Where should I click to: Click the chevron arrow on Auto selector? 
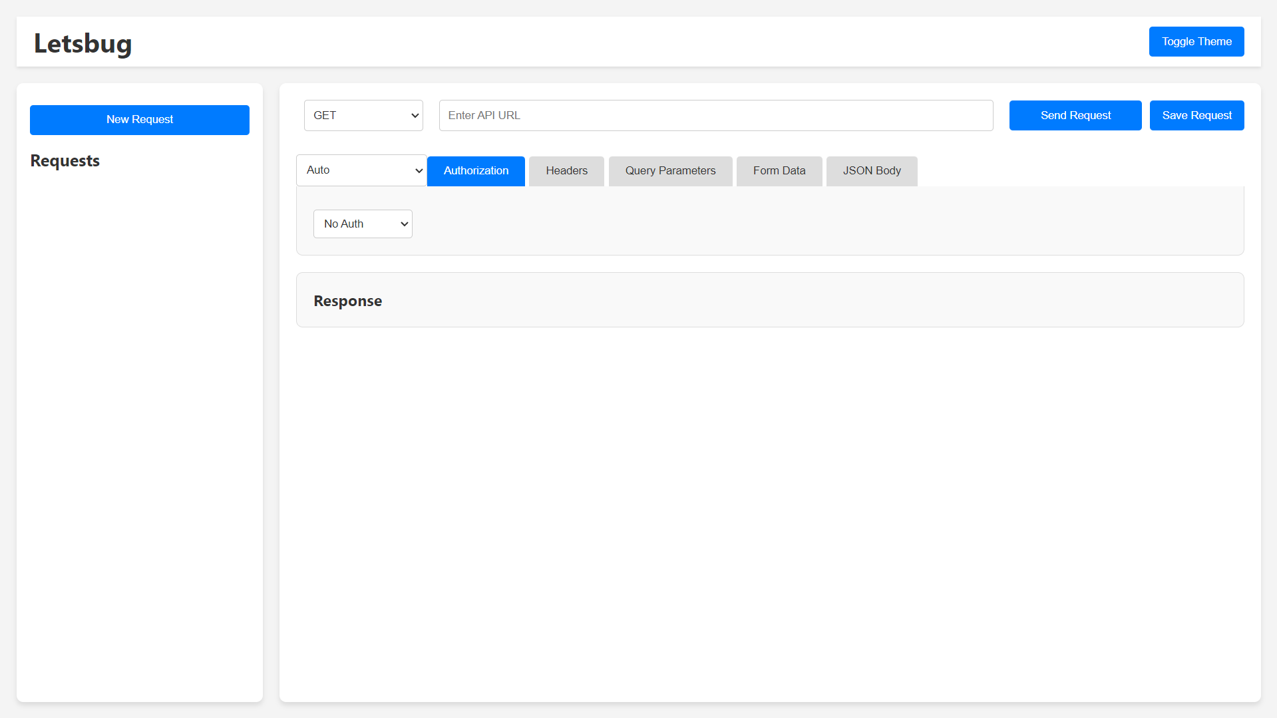[419, 170]
